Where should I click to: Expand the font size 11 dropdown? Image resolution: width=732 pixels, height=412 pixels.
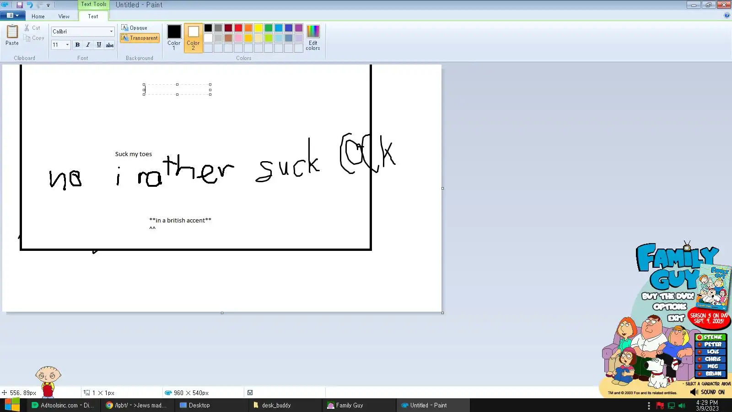(67, 45)
